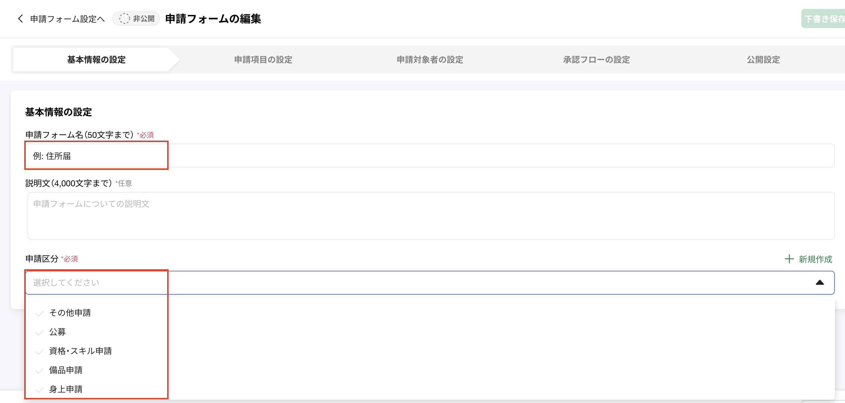
Task: Click the 説明文 description text area
Action: 426,216
